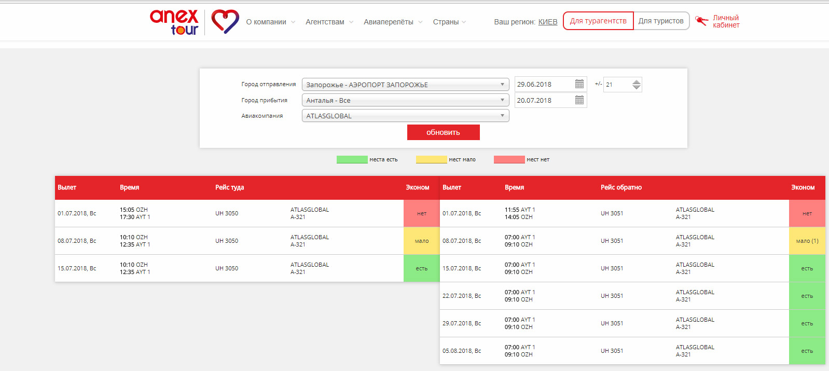Image resolution: width=829 pixels, height=371 pixels.
Task: Expand the Авиаперелёты menu
Action: click(x=393, y=22)
